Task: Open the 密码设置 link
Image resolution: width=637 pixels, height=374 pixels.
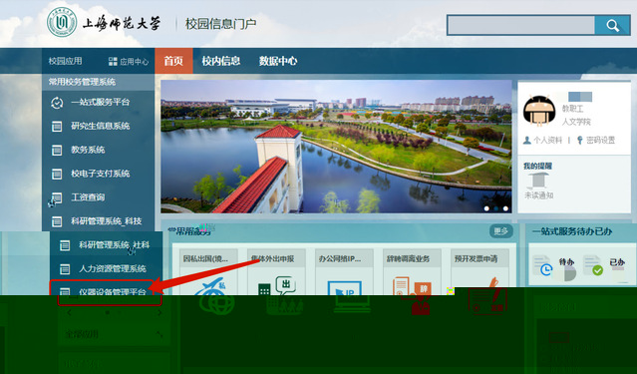Action: (596, 141)
